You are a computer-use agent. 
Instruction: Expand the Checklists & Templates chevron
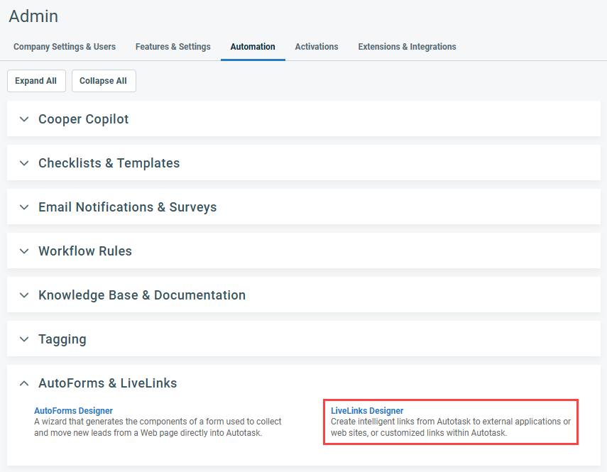click(24, 163)
